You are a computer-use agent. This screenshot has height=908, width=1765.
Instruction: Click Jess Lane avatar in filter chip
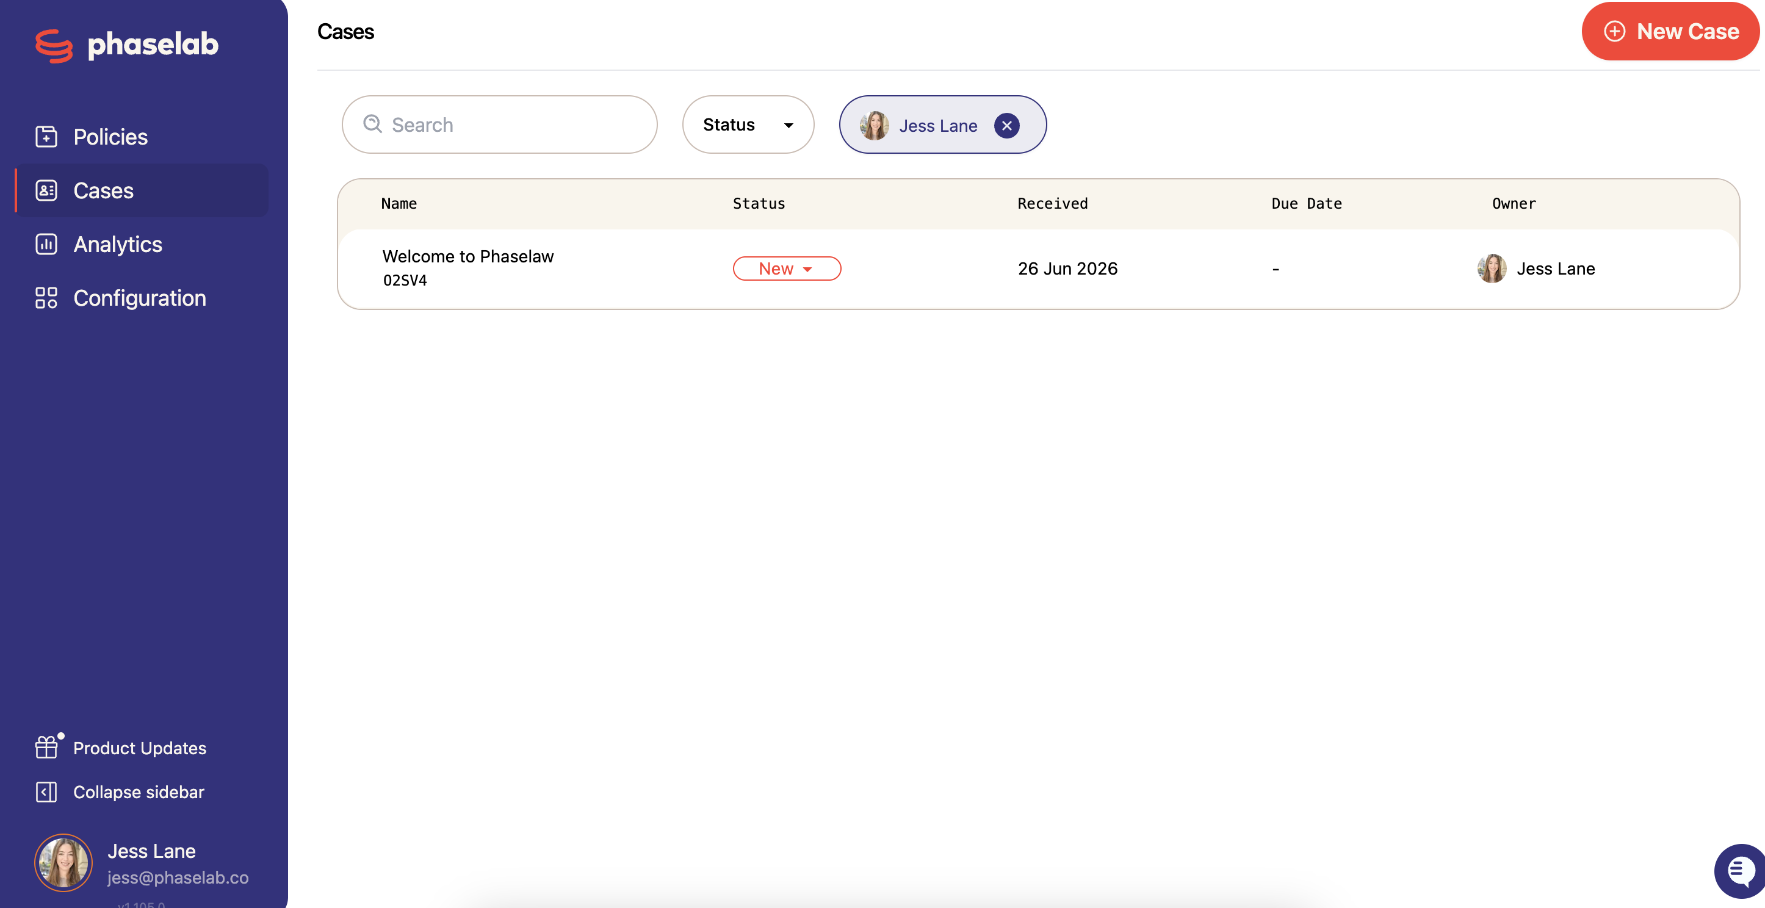pyautogui.click(x=875, y=126)
